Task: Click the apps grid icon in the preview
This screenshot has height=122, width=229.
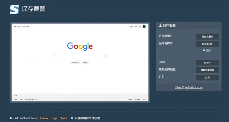Action: coord(140,27)
